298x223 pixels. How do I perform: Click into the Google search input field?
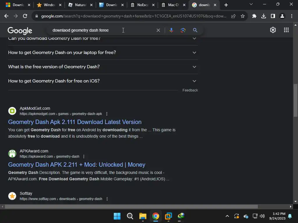[103, 30]
